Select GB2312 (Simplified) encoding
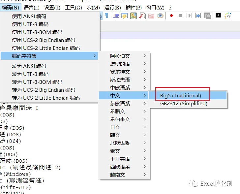The width and height of the screenshot is (240, 194). [188, 104]
